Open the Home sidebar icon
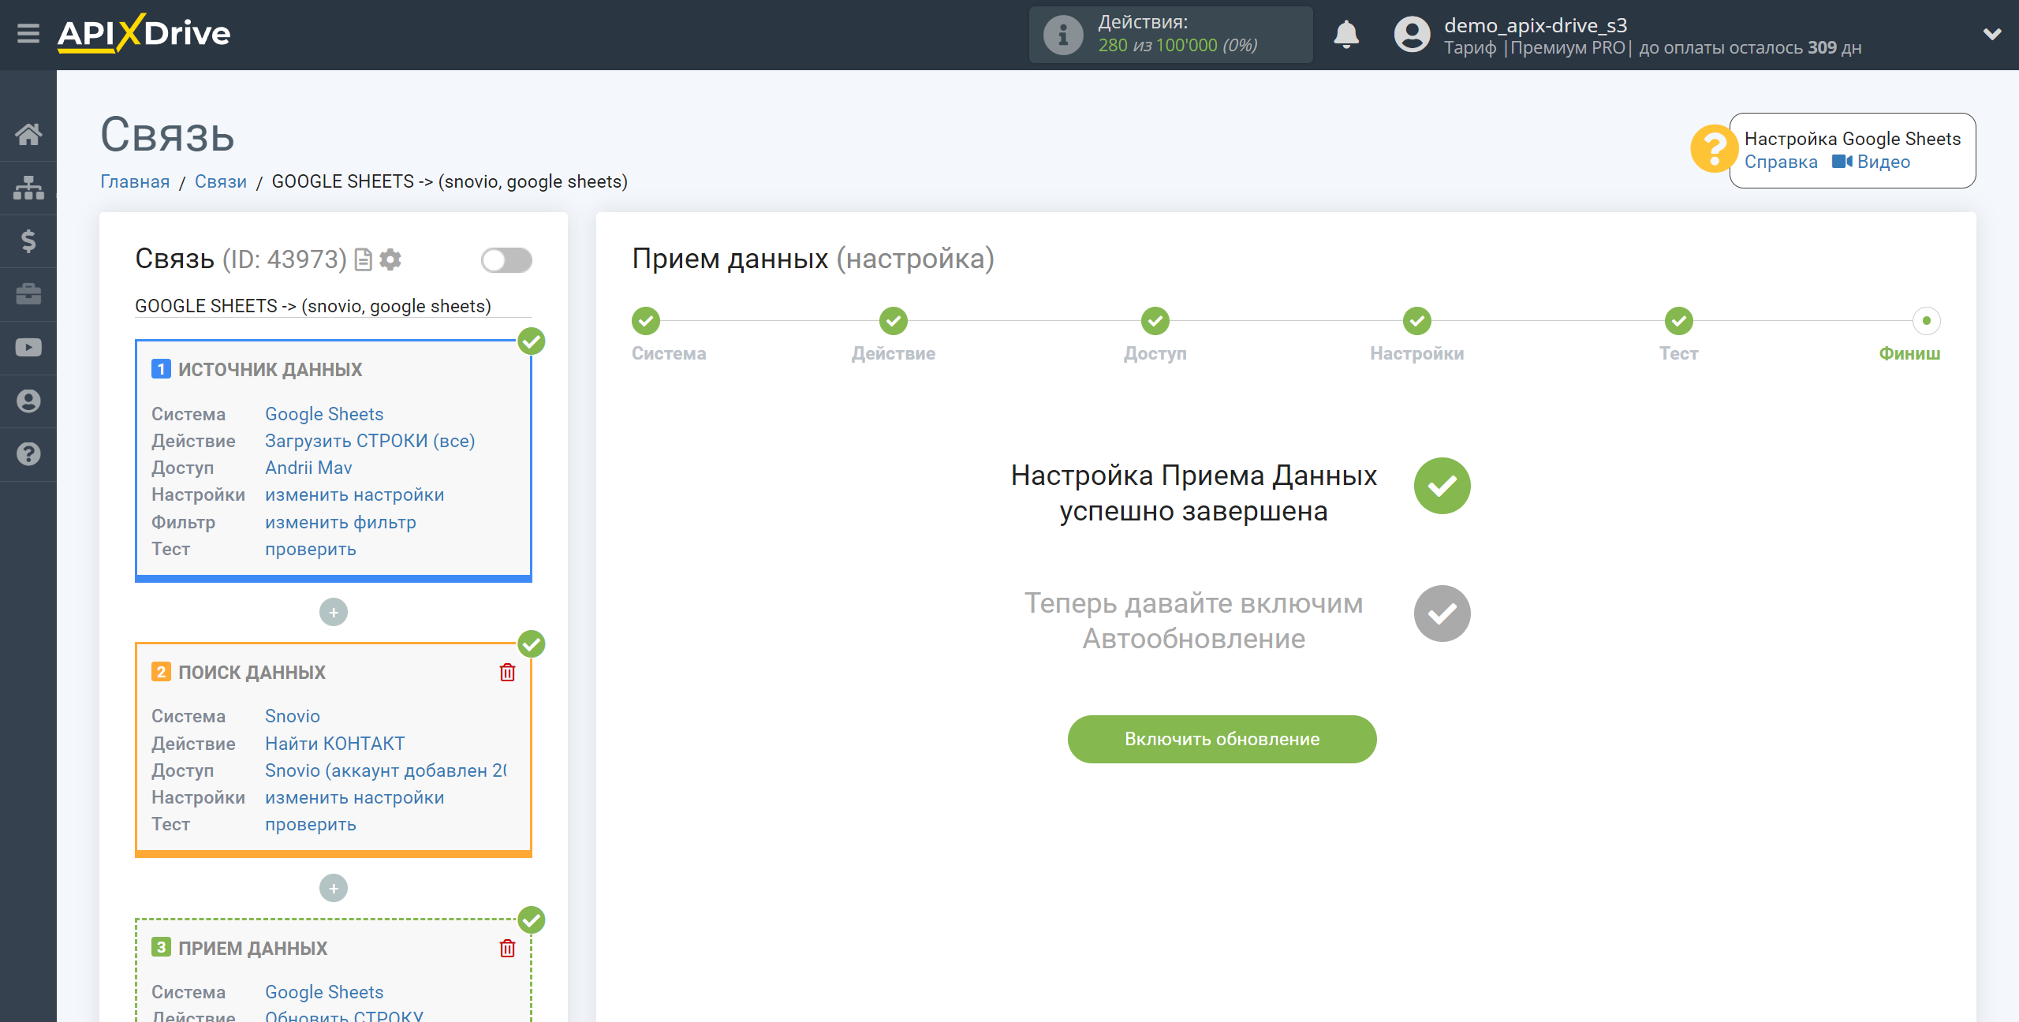2019x1022 pixels. click(x=28, y=134)
